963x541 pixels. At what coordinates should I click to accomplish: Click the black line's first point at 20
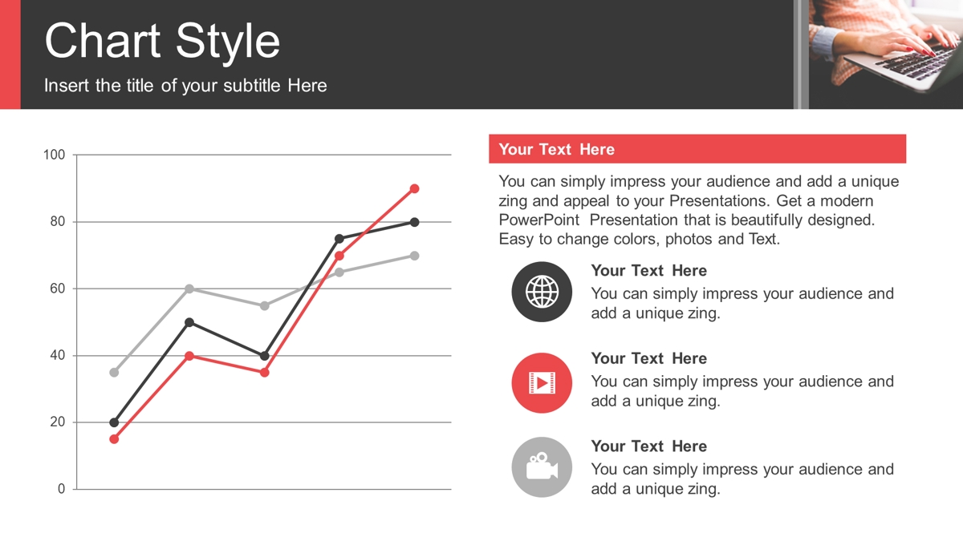click(x=114, y=422)
